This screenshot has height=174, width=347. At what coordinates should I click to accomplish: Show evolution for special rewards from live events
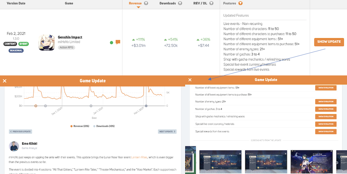pos(326,132)
